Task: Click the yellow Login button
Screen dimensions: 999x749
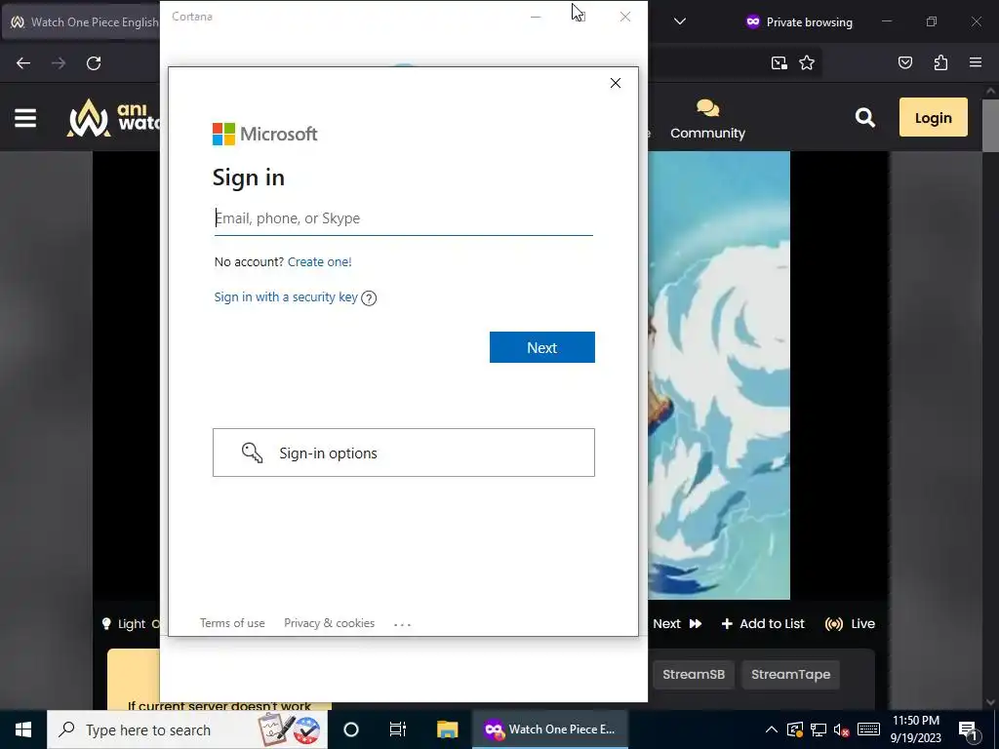Action: (x=933, y=117)
